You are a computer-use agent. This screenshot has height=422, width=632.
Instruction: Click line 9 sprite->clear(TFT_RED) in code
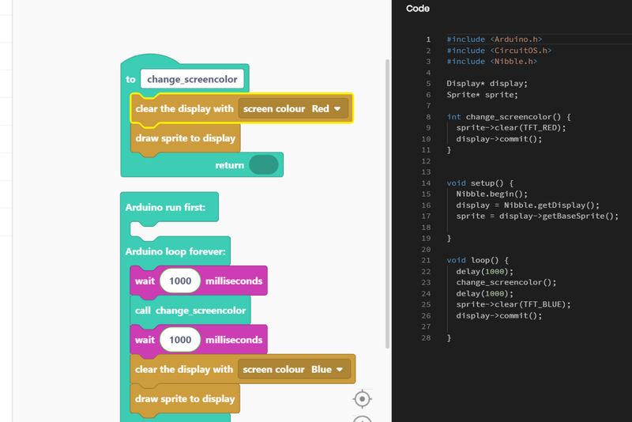tap(510, 127)
